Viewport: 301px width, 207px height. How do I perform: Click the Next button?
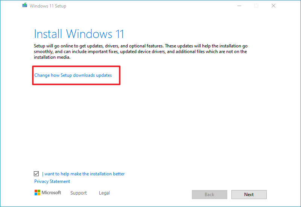click(x=249, y=195)
